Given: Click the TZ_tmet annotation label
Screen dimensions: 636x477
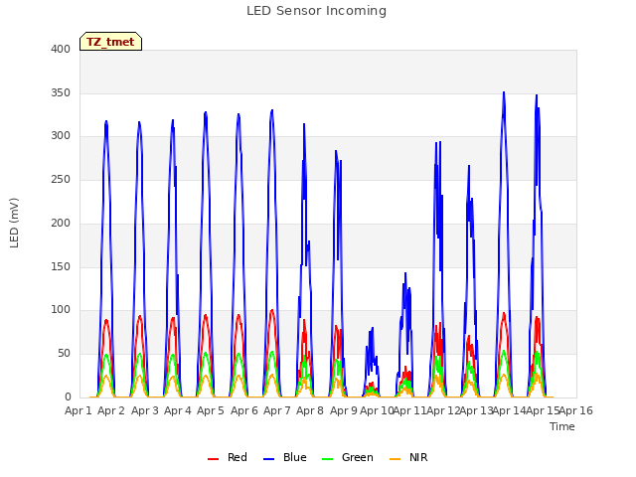Looking at the screenshot, I should click(x=110, y=42).
